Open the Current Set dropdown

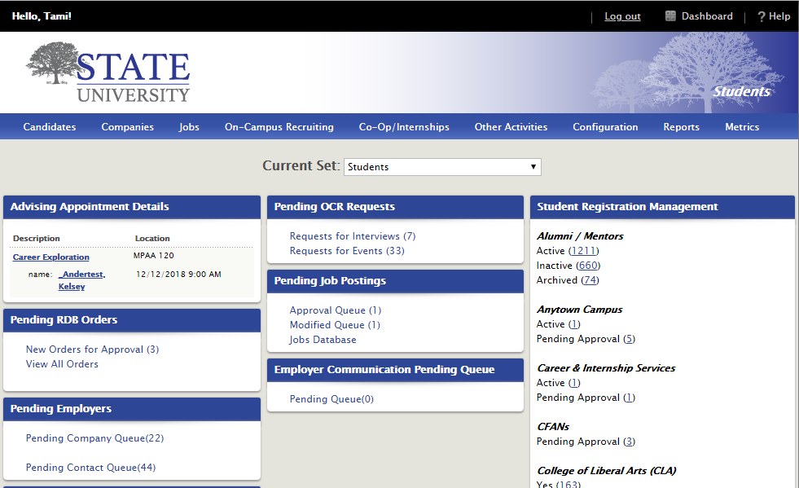(442, 167)
